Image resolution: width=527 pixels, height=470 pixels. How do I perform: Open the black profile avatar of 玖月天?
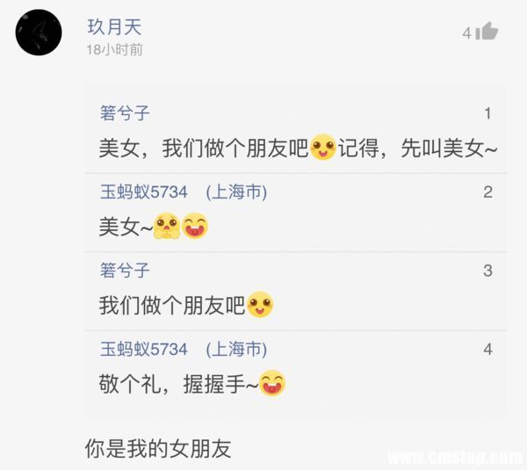pyautogui.click(x=39, y=33)
